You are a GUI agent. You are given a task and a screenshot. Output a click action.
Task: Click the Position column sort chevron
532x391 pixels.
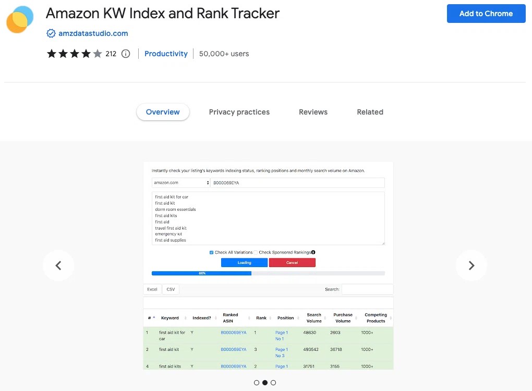pos(297,318)
